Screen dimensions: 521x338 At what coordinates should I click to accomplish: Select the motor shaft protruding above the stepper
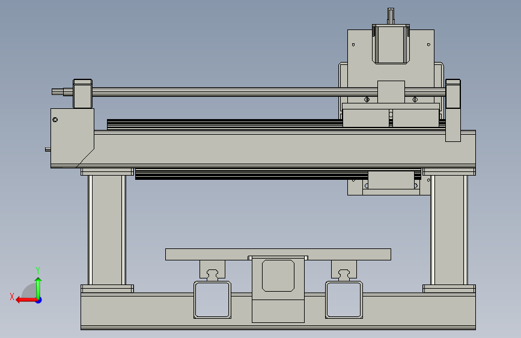391,16
